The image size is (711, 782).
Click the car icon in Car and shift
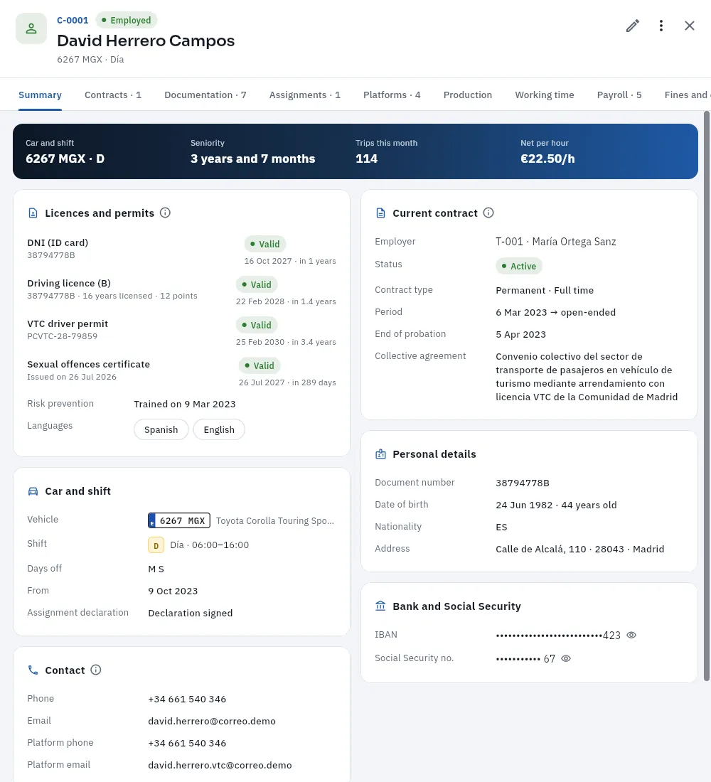33,491
